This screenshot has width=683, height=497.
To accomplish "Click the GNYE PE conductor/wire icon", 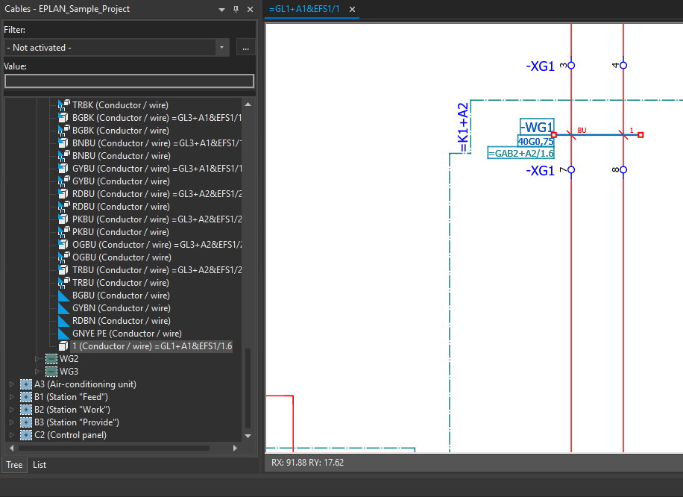I will pos(63,333).
